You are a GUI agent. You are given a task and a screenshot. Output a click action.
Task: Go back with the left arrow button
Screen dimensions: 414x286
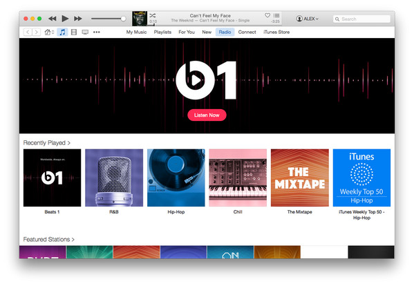[x=28, y=32]
